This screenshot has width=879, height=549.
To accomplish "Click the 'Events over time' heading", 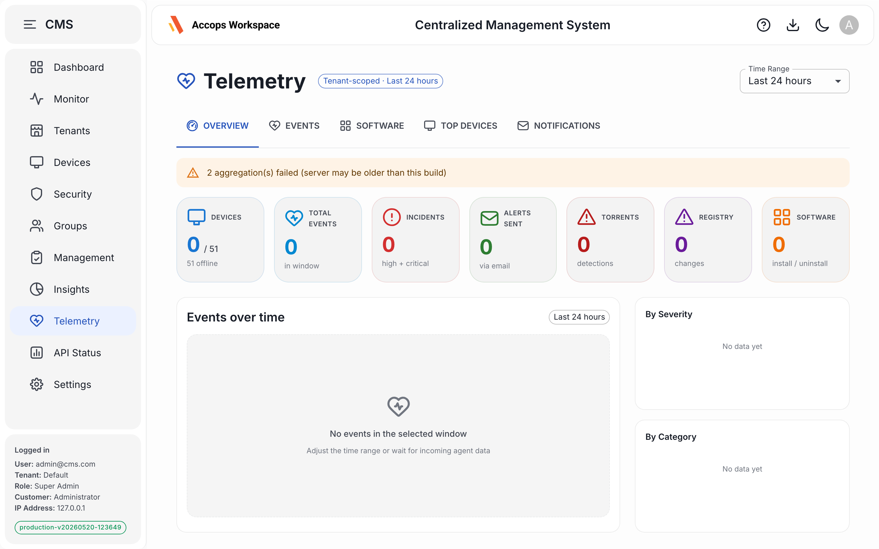I will coord(236,317).
